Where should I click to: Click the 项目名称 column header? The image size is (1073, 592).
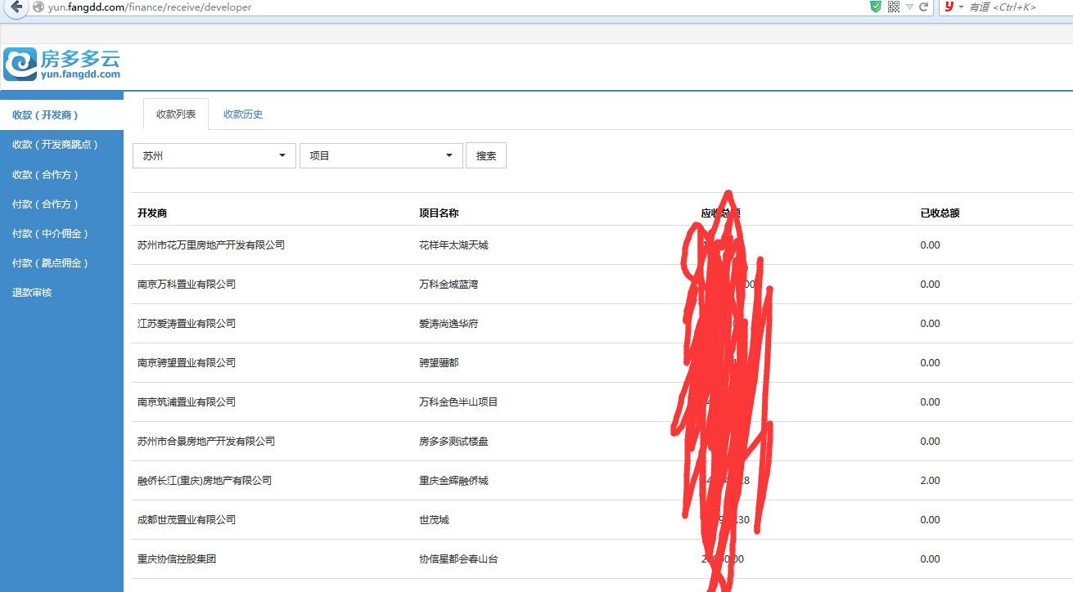coord(439,213)
